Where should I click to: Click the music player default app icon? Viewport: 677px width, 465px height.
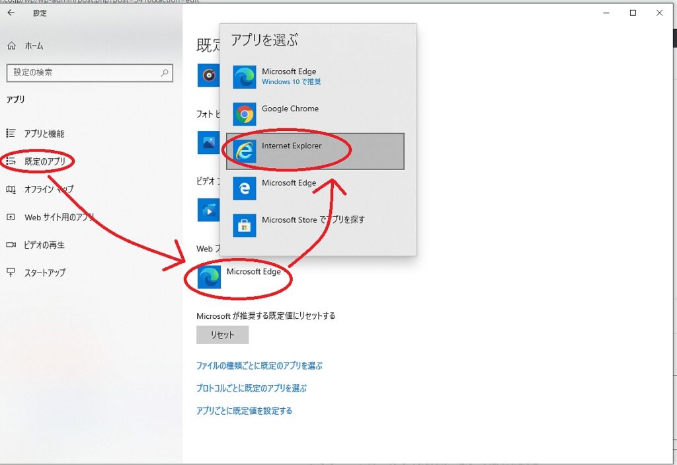coord(208,75)
